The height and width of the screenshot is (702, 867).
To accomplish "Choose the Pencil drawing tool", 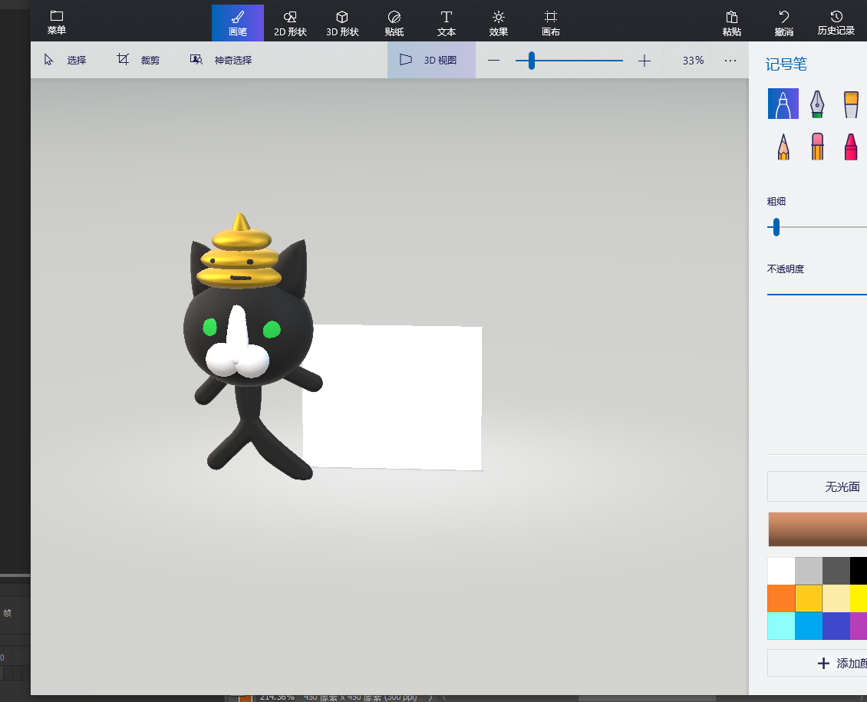I will pyautogui.click(x=783, y=146).
